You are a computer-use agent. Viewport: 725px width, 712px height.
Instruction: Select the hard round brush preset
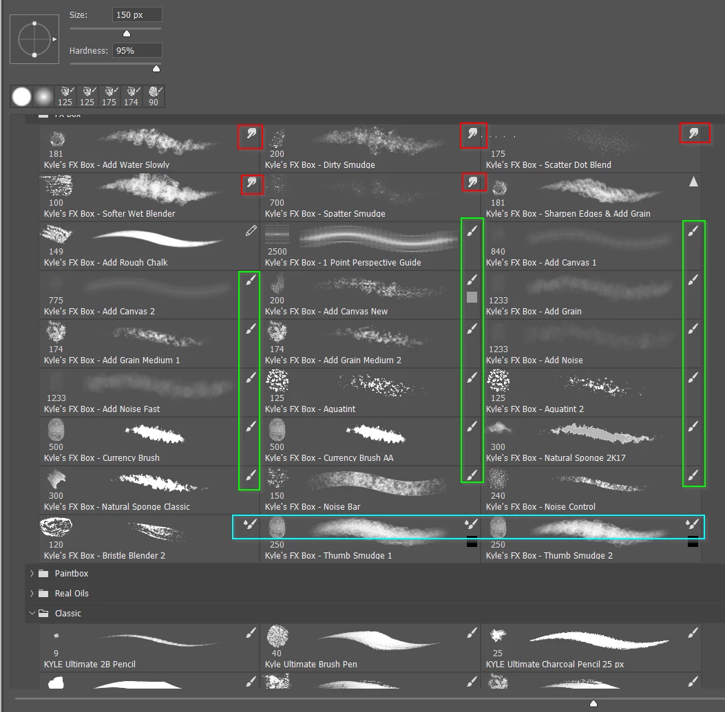pyautogui.click(x=22, y=96)
